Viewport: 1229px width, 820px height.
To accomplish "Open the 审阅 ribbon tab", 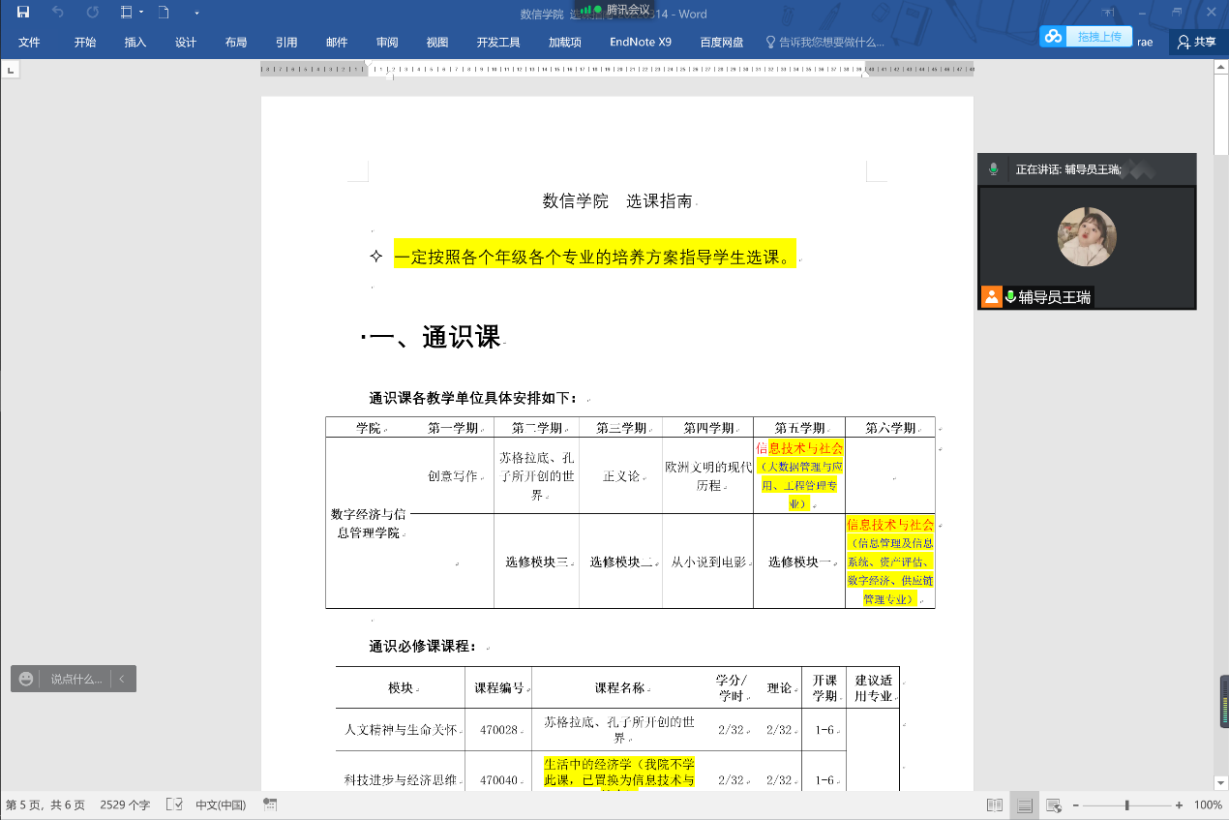I will (x=387, y=43).
